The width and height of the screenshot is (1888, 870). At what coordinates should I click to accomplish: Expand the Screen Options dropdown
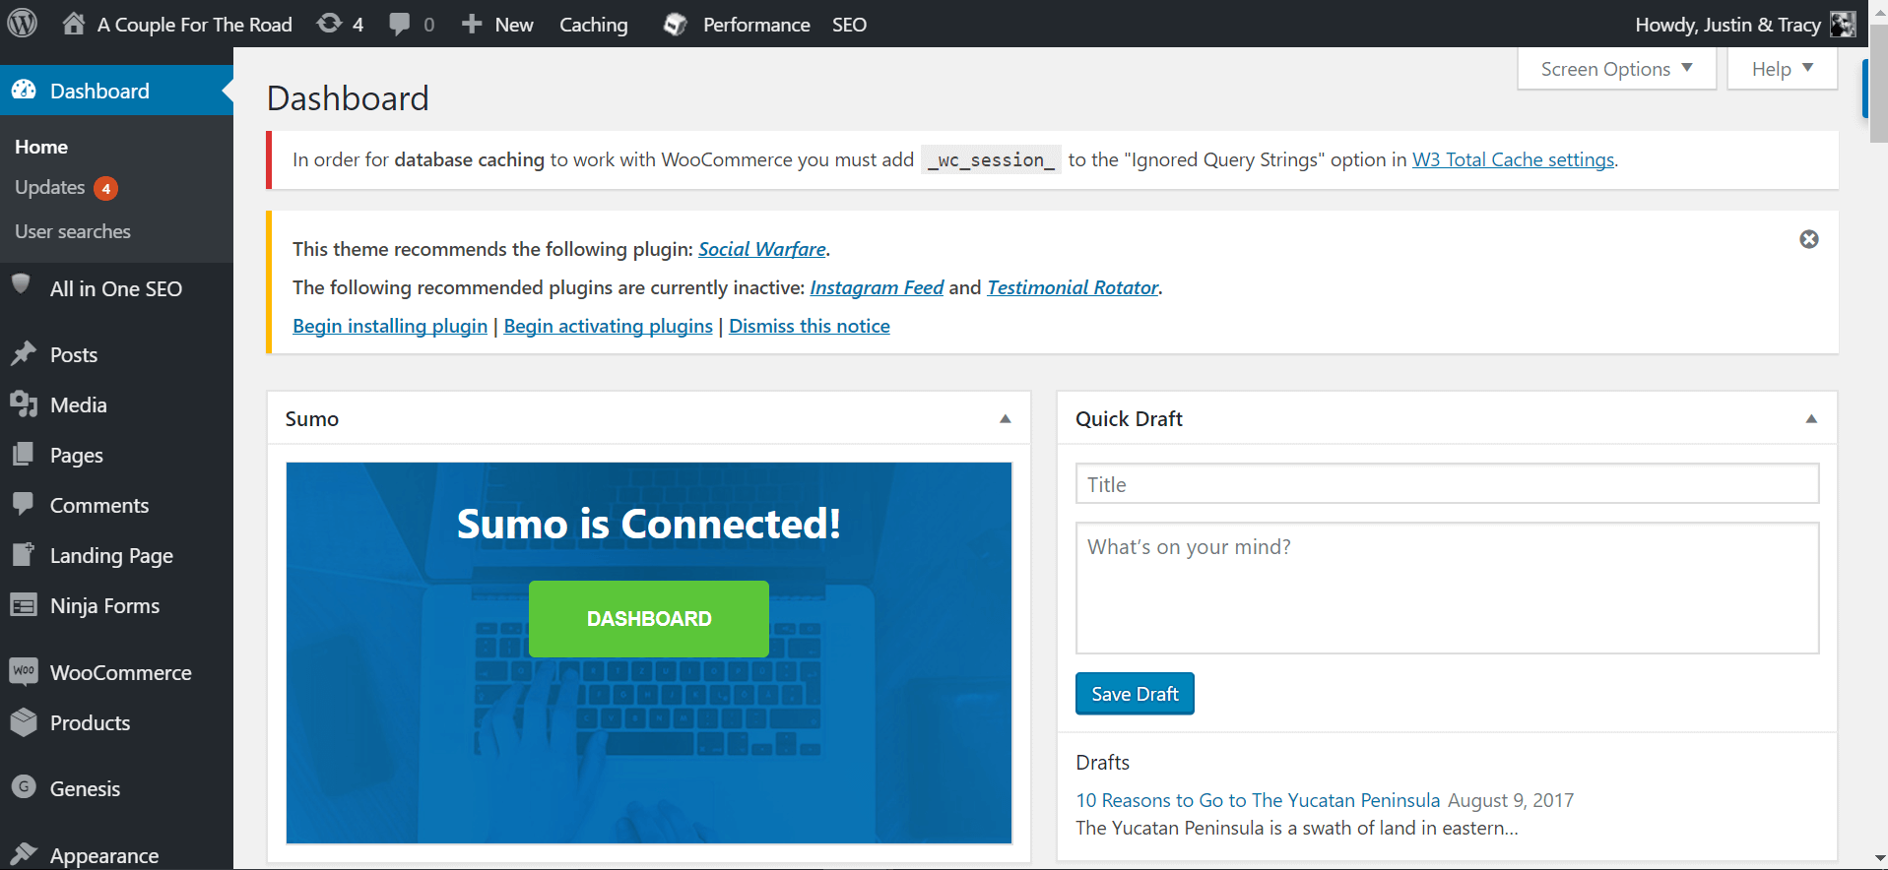point(1616,69)
